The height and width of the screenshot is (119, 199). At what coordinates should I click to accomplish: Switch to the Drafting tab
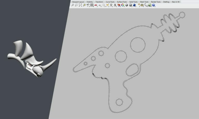coord(166,2)
